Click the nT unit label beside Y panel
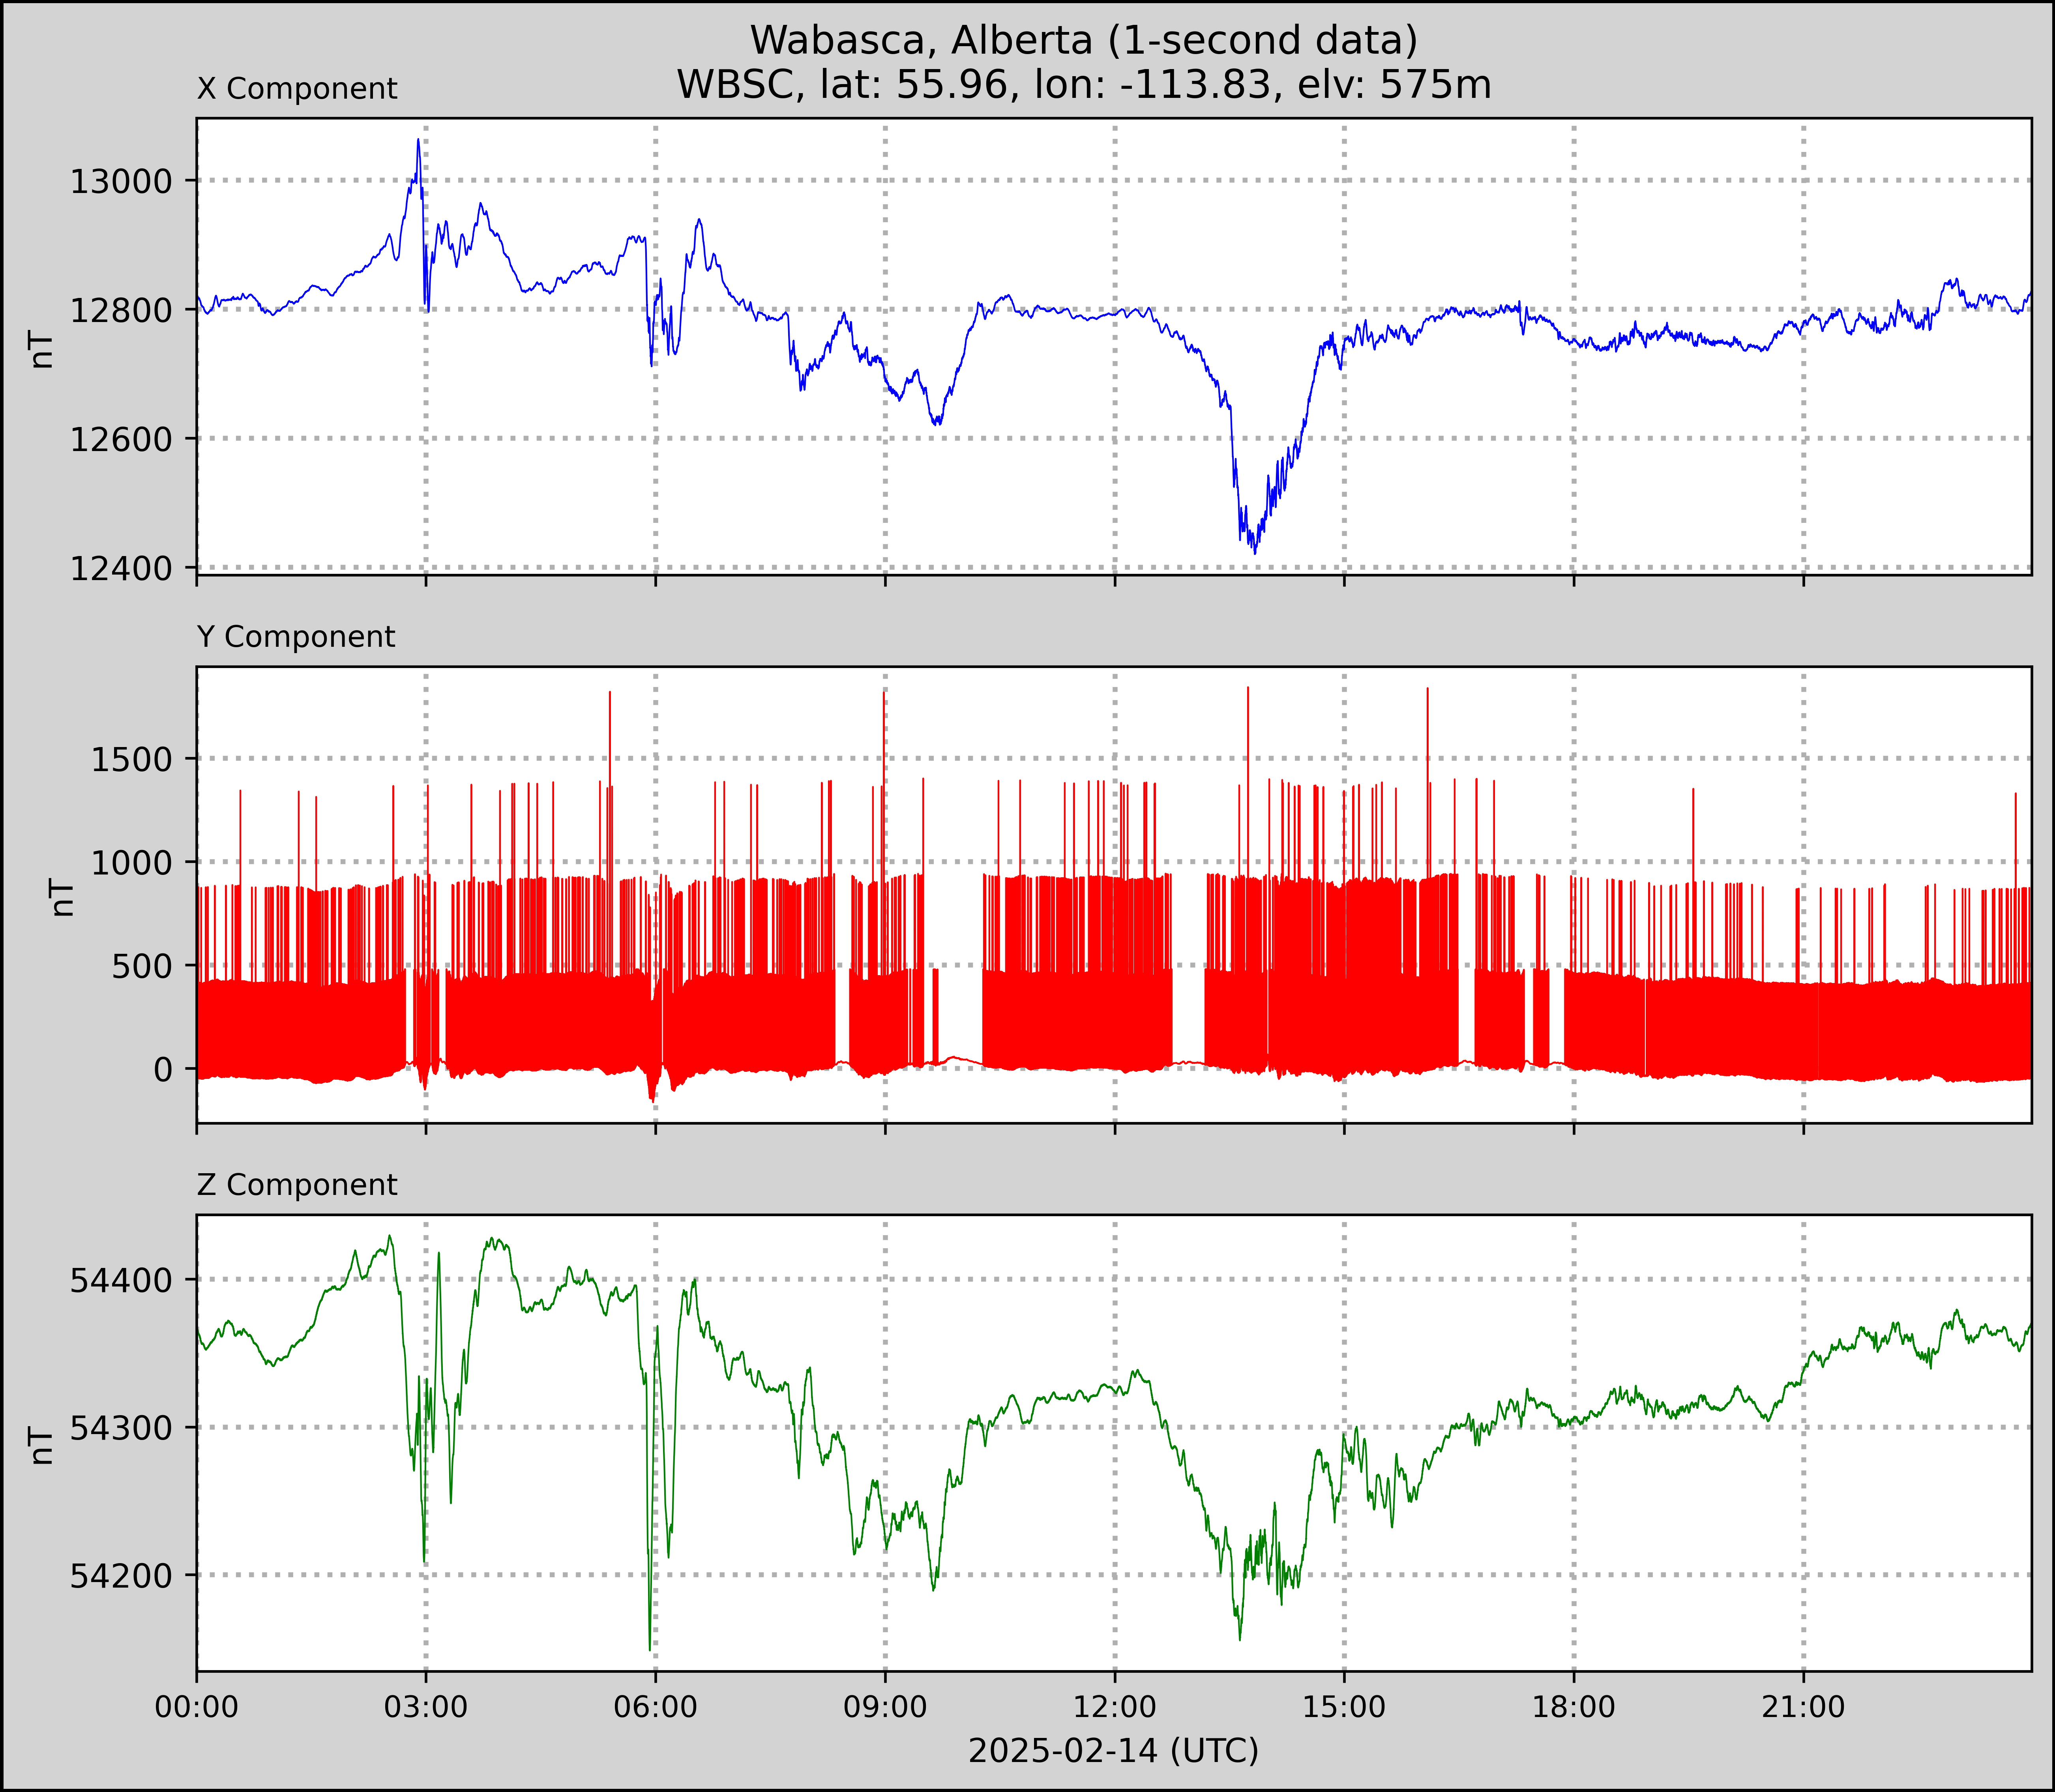2055x1792 pixels. coord(62,897)
